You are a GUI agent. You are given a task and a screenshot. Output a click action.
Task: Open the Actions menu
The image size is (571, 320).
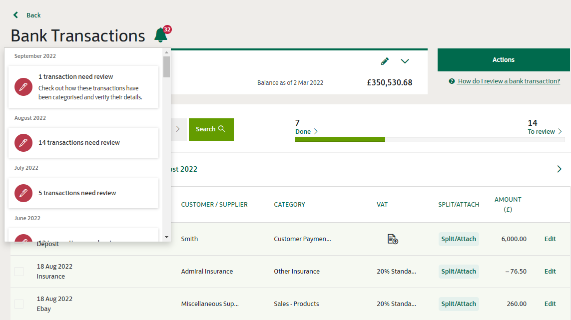(503, 60)
